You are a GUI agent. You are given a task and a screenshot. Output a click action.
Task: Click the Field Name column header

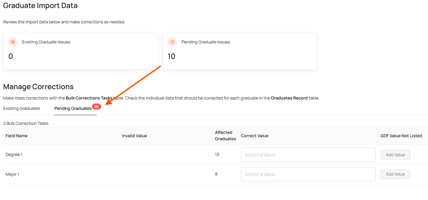[17, 136]
